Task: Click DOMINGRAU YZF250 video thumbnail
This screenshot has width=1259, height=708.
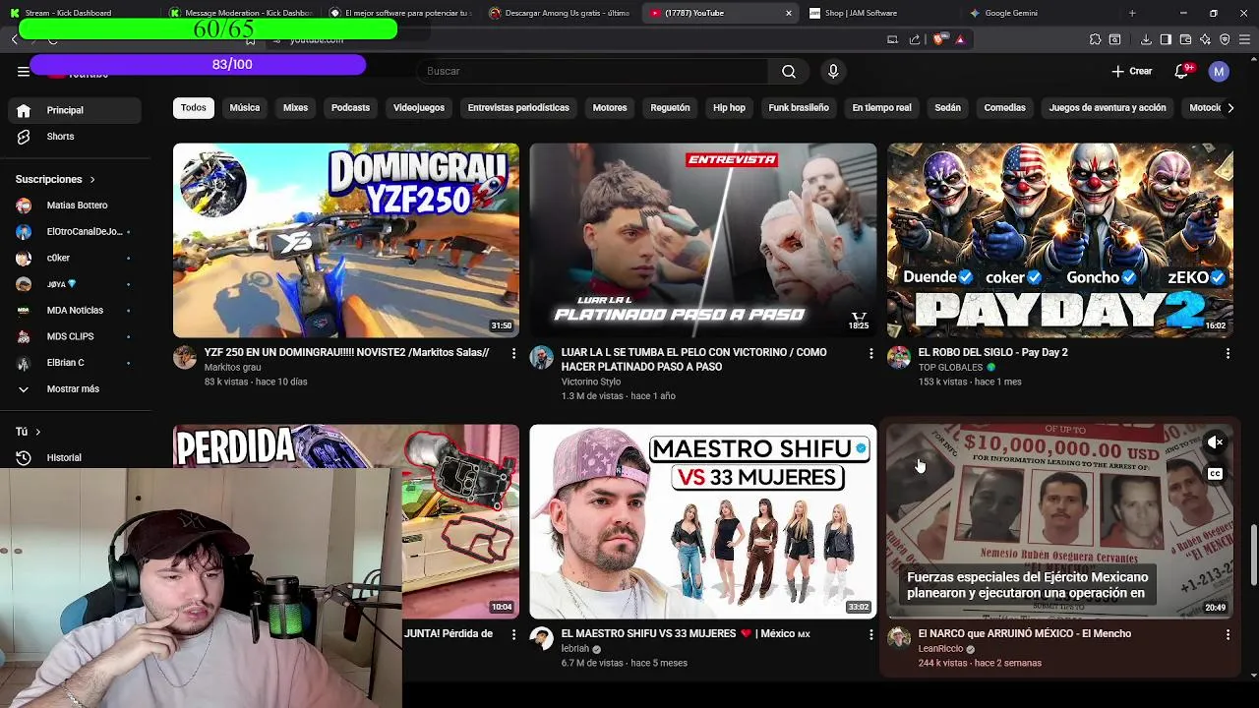Action: tap(346, 241)
